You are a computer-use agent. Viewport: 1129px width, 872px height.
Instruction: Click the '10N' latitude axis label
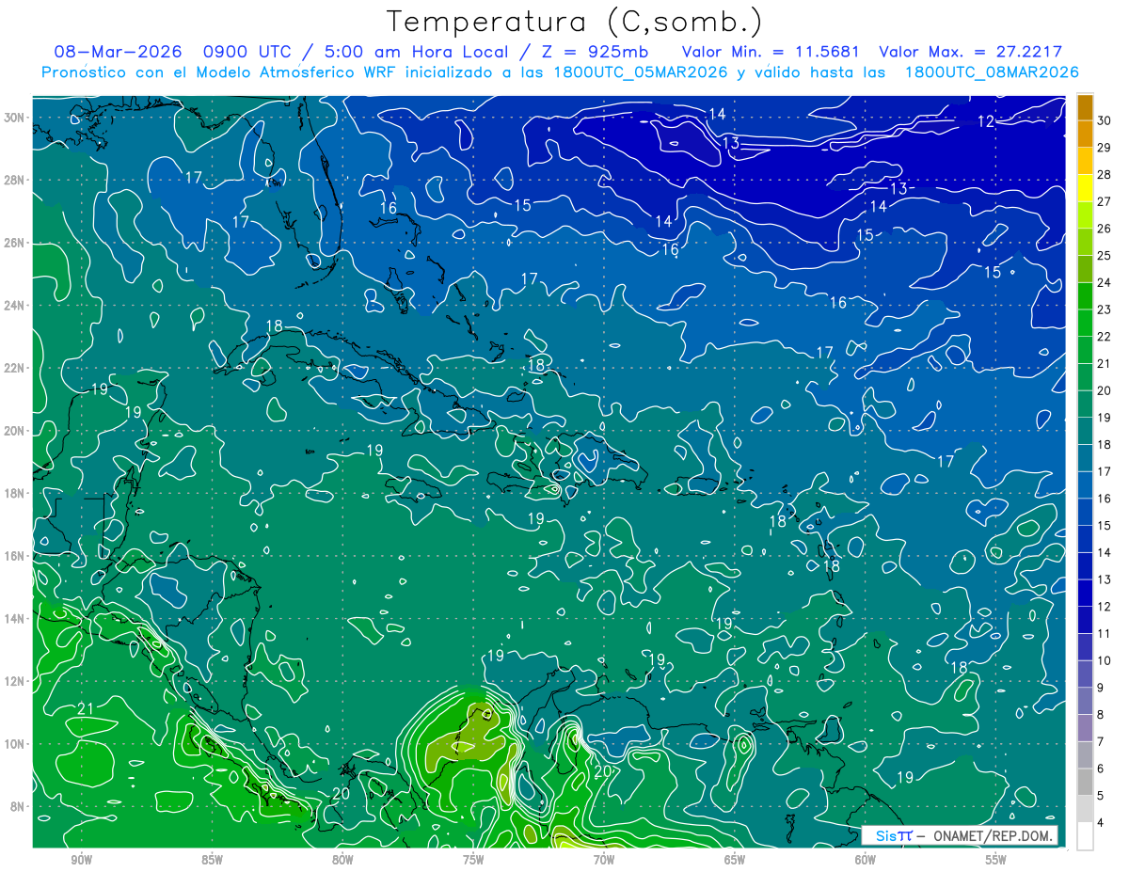click(14, 744)
